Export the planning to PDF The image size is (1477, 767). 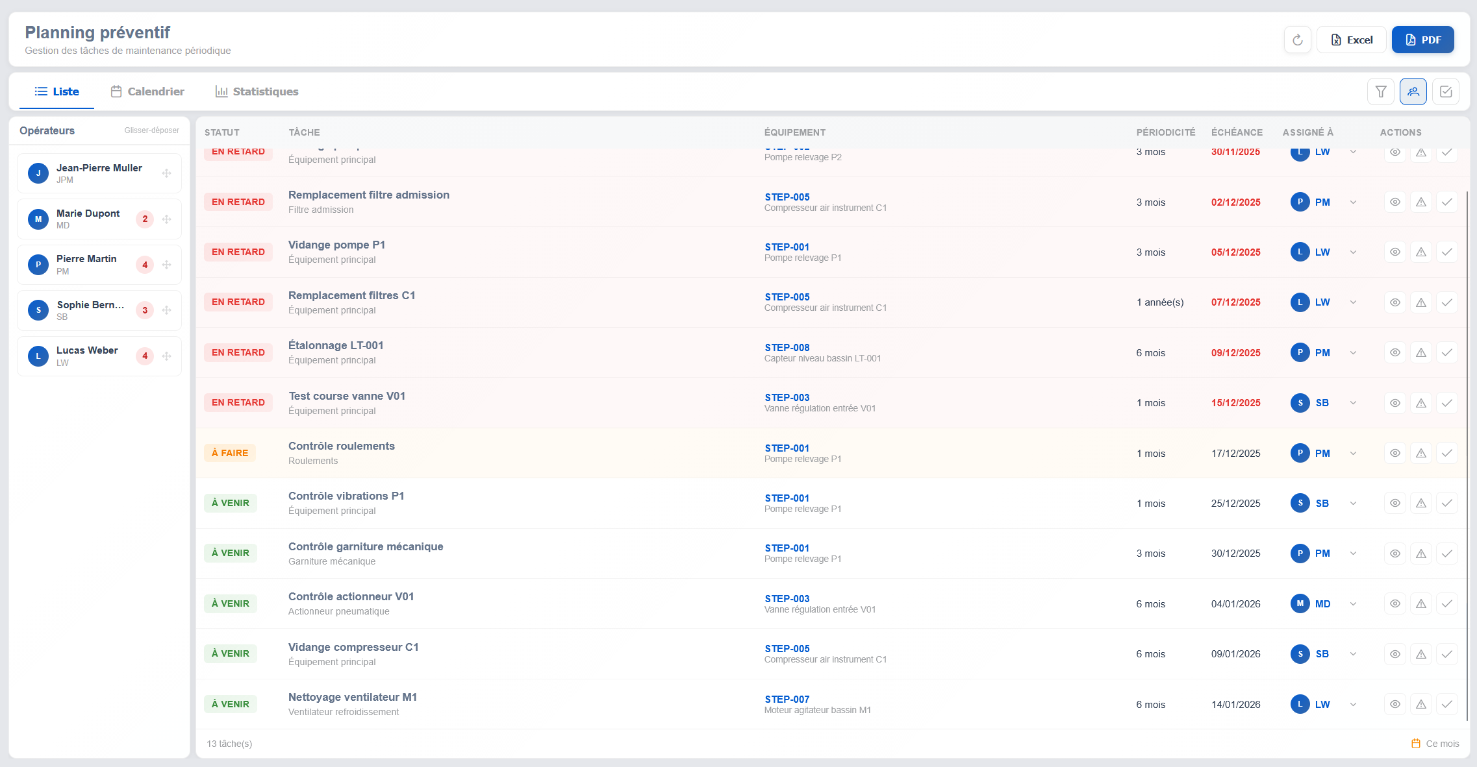pyautogui.click(x=1422, y=40)
